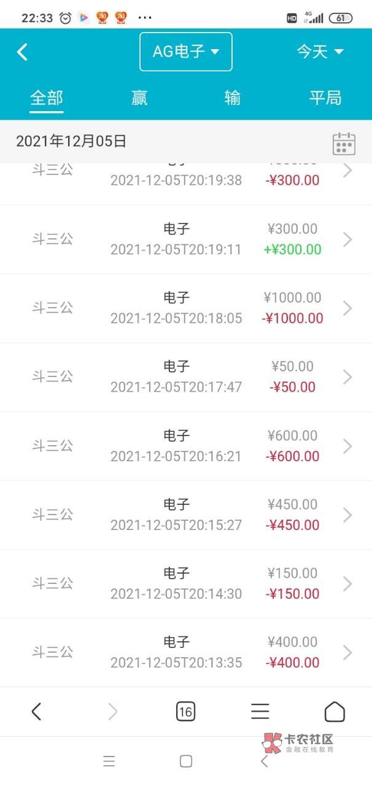The width and height of the screenshot is (372, 786).
Task: Open the browser hamburger menu
Action: coord(260,712)
